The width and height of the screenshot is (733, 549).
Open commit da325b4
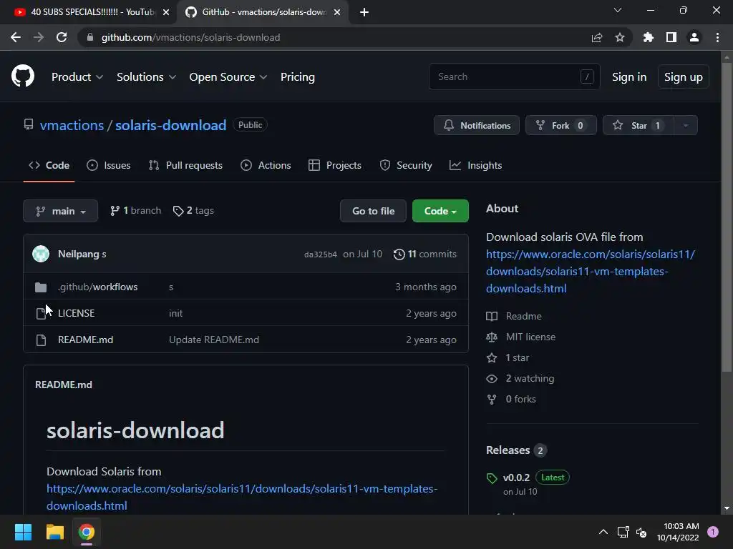click(x=320, y=254)
